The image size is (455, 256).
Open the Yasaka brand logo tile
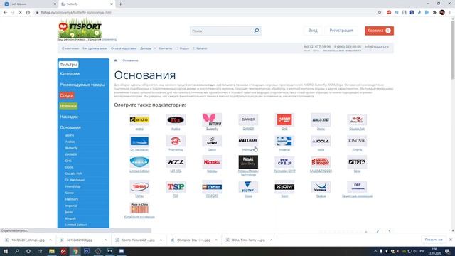pyautogui.click(x=321, y=186)
